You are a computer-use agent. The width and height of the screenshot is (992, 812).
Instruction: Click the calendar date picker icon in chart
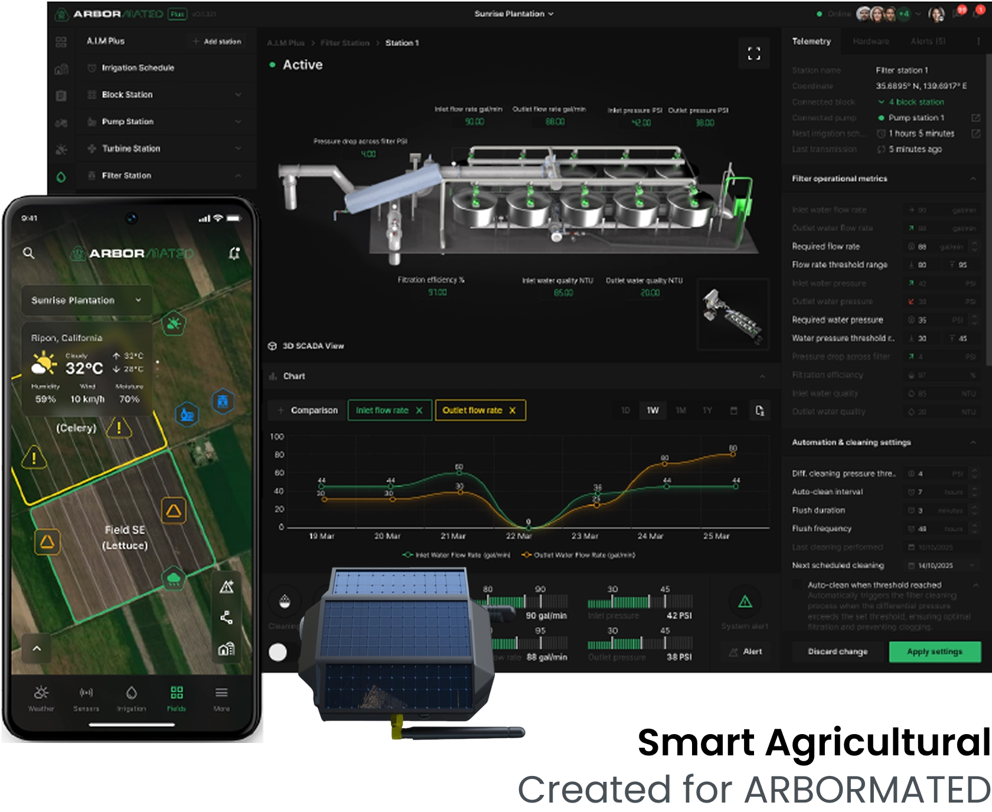734,410
